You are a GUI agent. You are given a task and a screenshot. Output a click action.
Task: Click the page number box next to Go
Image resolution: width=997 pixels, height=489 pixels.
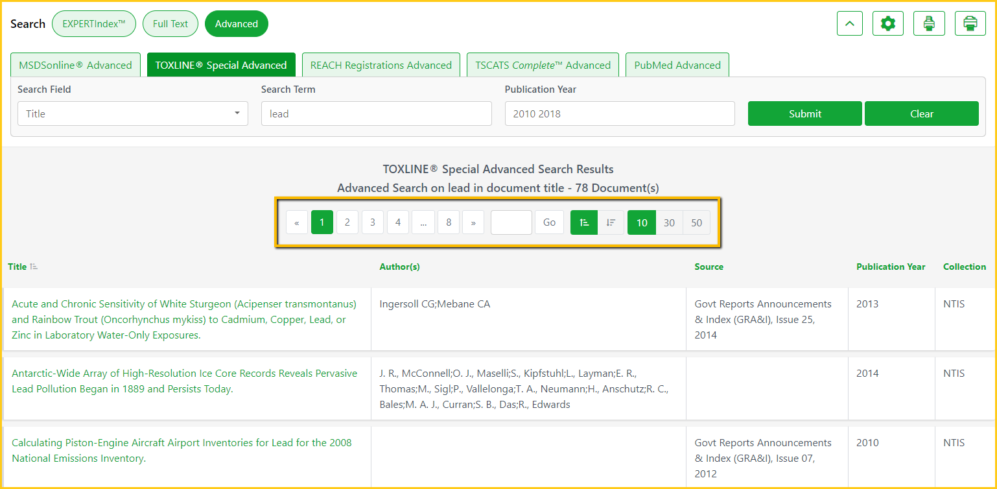[x=511, y=222]
